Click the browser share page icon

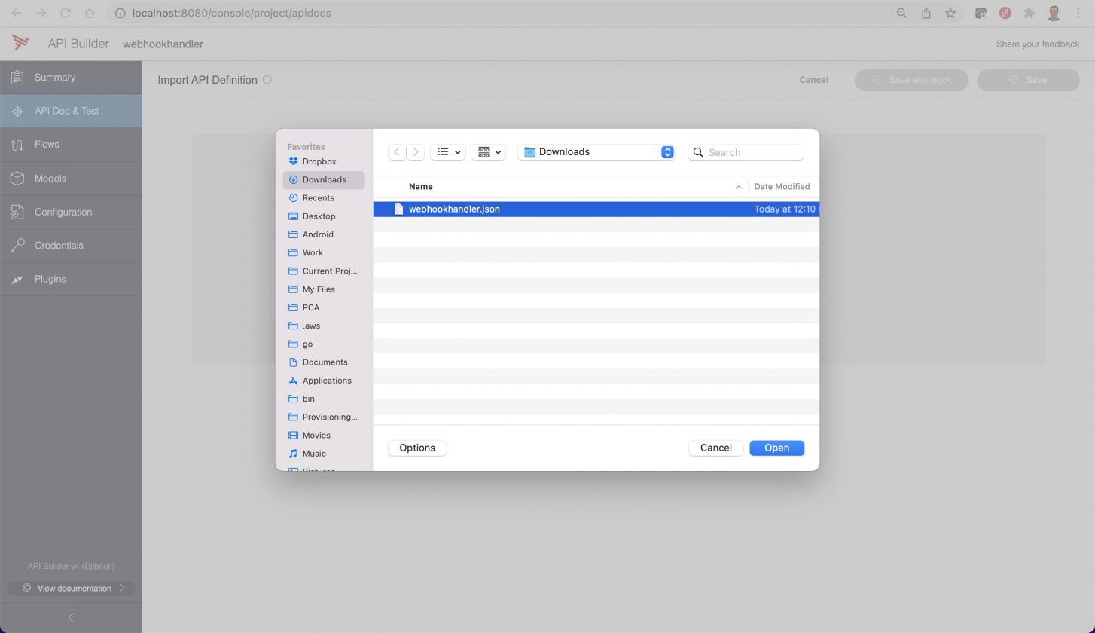coord(926,13)
